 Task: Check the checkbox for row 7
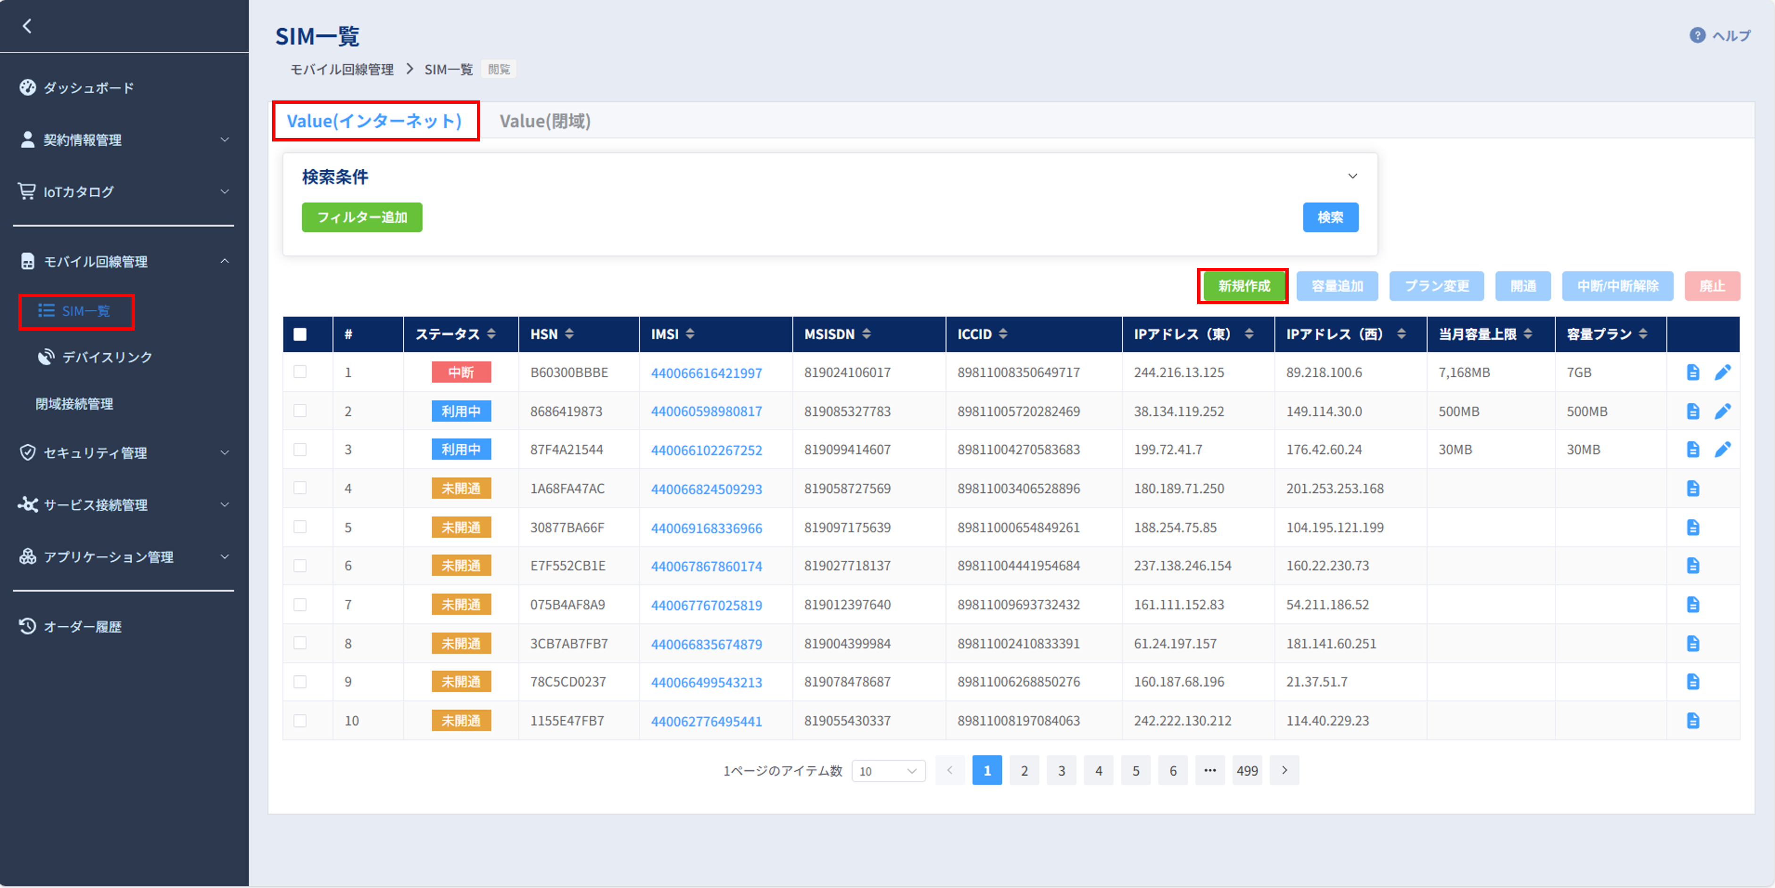pyautogui.click(x=300, y=605)
